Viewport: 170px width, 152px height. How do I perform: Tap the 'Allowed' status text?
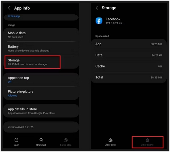click(12, 96)
